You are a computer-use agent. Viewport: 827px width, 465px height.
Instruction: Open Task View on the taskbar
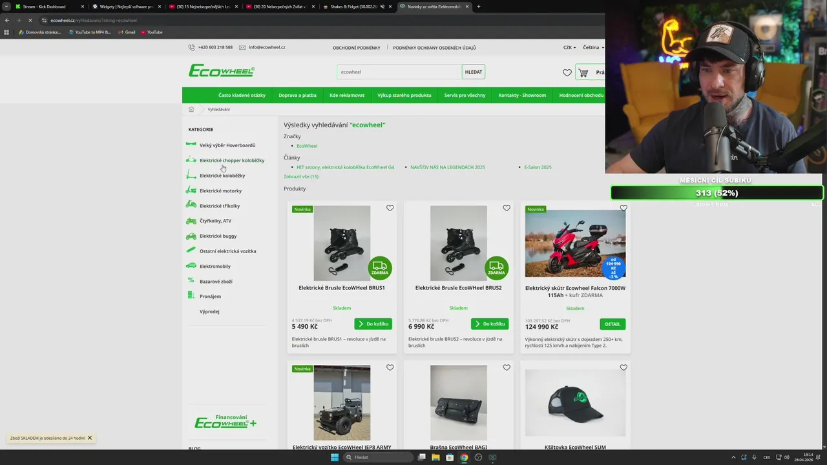(421, 457)
